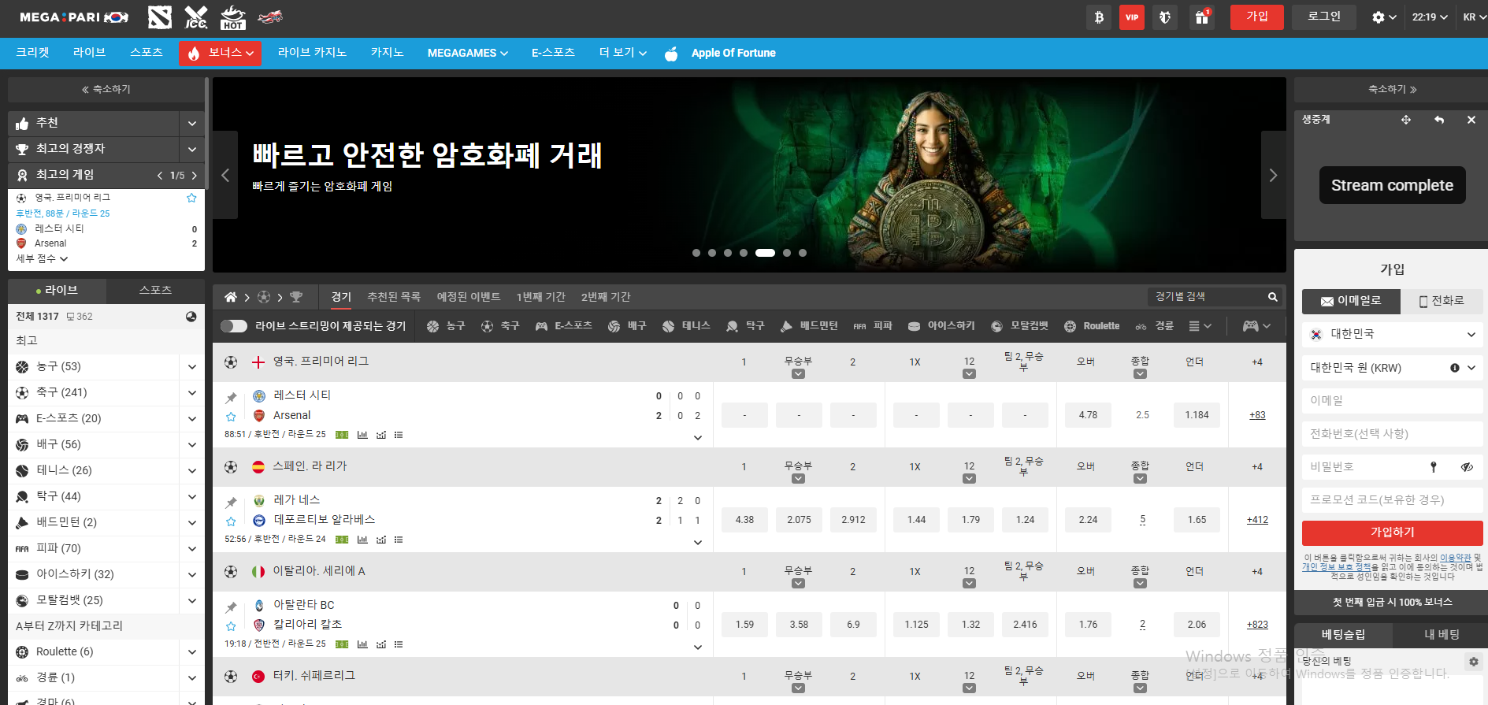Open the KR language dropdown
This screenshot has width=1488, height=705.
pos(1473,17)
